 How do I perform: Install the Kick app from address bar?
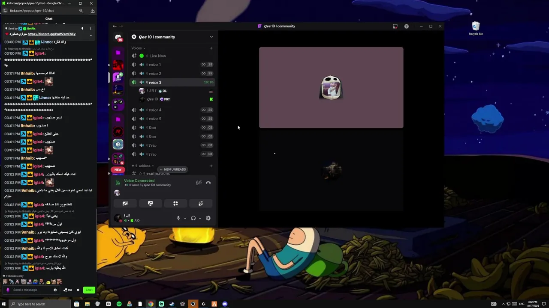pos(92,11)
